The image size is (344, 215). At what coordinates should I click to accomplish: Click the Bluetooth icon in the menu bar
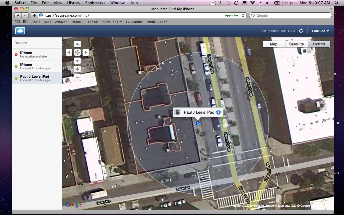pos(220,3)
